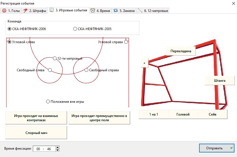Select the 3. Игровые события tab
Viewport: 237px width, 157px height.
pos(68,10)
